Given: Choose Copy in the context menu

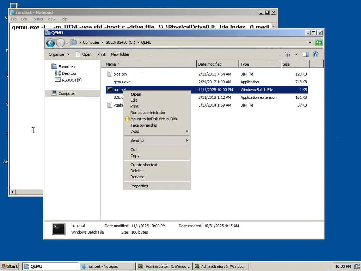Looking at the screenshot, I should click(157, 156).
